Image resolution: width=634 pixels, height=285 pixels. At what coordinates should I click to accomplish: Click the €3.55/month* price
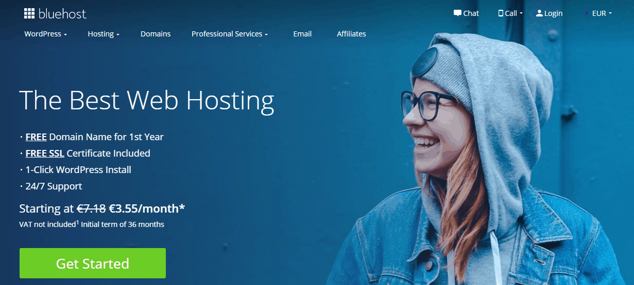tap(147, 209)
